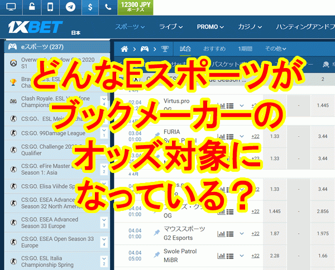
Task: Switch to the おすすめ tab
Action: pyautogui.click(x=214, y=49)
